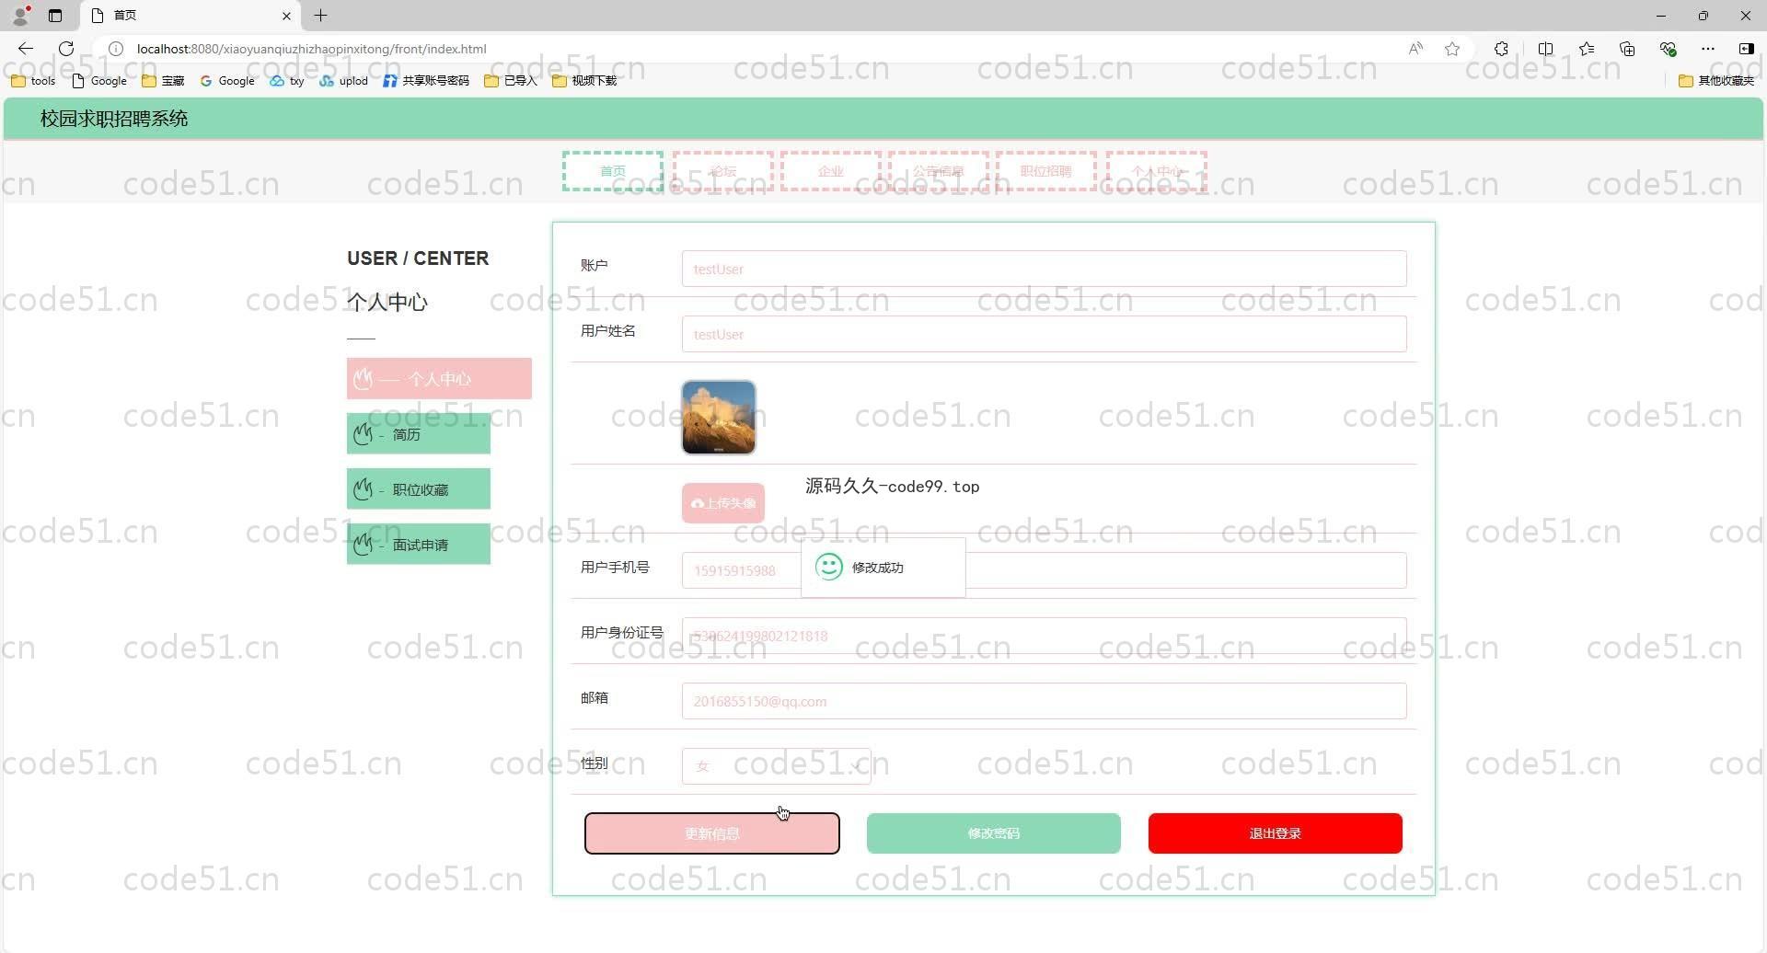Open the 宝藏 bookmark folder
Viewport: 1767px width, 953px height.
163,81
